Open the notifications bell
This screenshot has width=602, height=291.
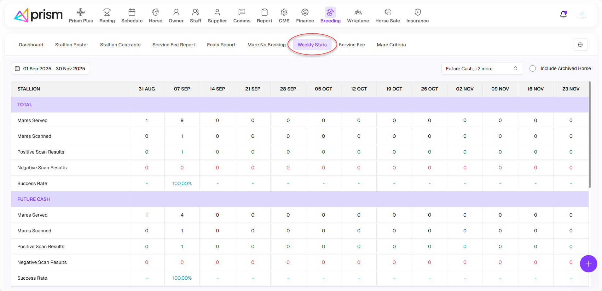click(563, 15)
